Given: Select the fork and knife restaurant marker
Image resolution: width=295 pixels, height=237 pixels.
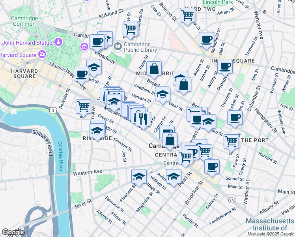Looking at the screenshot, I should click(x=143, y=120).
